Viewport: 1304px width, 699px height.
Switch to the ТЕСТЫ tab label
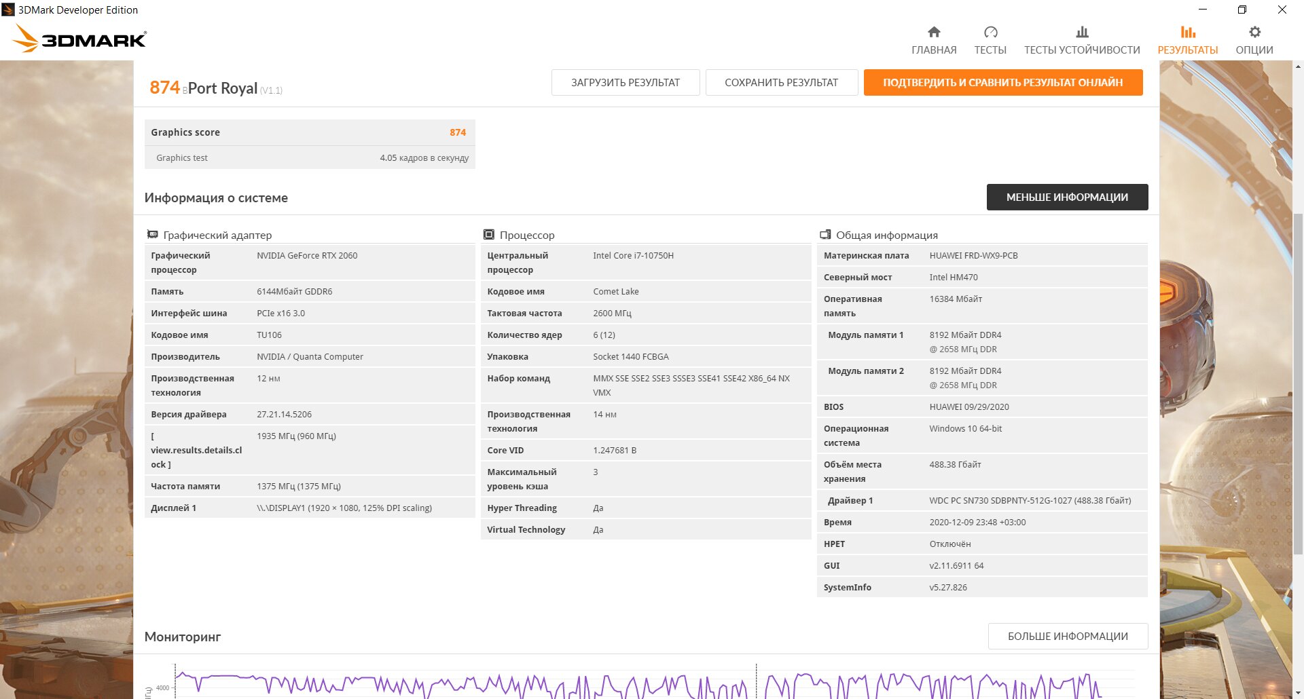pos(990,50)
